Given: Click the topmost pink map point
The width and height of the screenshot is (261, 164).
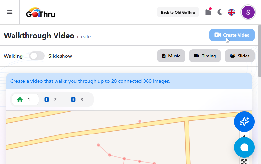Looking at the screenshot, I should 140,121.
